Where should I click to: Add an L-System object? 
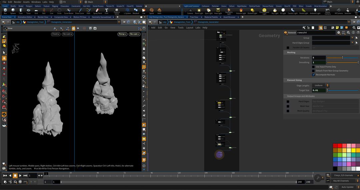pos(127,11)
